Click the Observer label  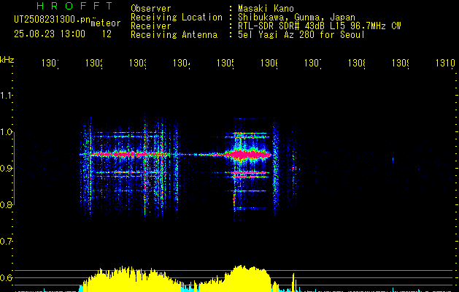[151, 8]
